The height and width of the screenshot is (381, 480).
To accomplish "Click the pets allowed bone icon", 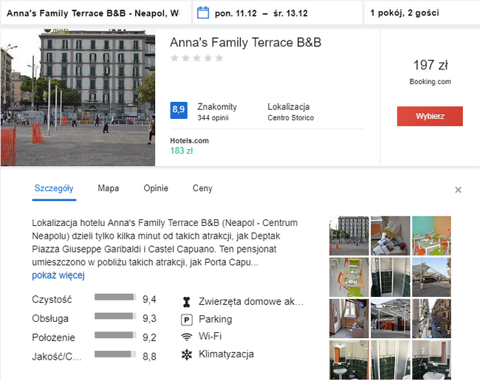I will pos(186,302).
